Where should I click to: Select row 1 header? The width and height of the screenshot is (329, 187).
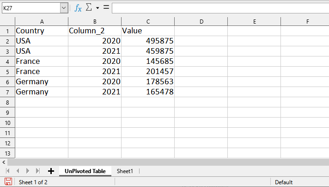7,31
